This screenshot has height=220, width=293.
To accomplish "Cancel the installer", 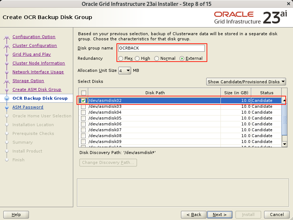I will [x=277, y=214].
